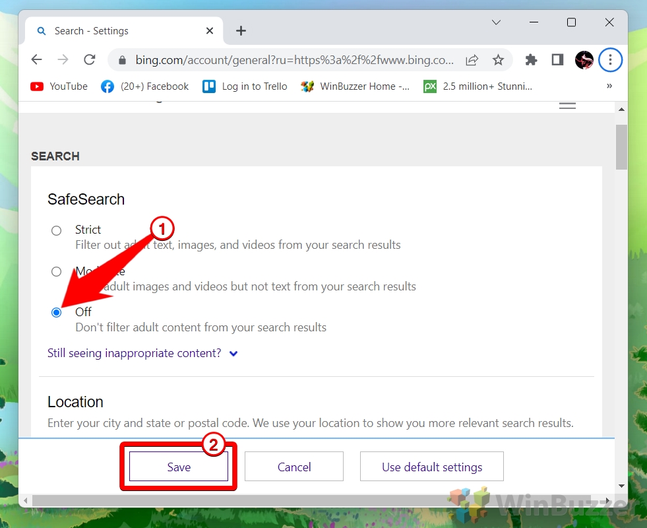
Task: Click the share icon in the address bar
Action: [472, 59]
